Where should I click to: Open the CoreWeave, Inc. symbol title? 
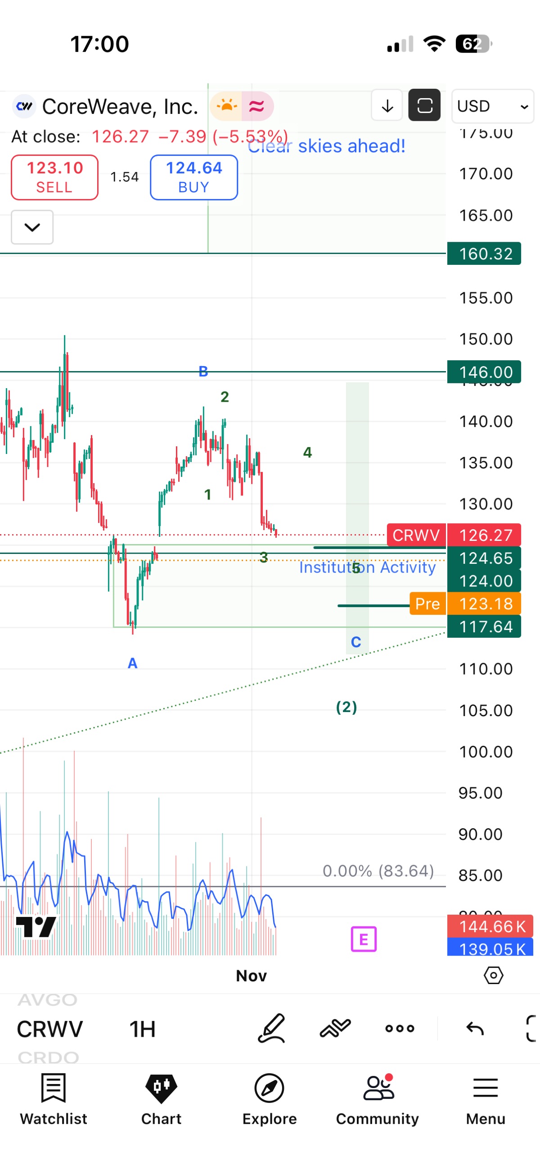120,106
